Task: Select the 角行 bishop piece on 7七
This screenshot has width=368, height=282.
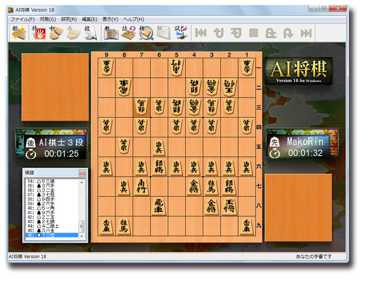Action: (142, 187)
